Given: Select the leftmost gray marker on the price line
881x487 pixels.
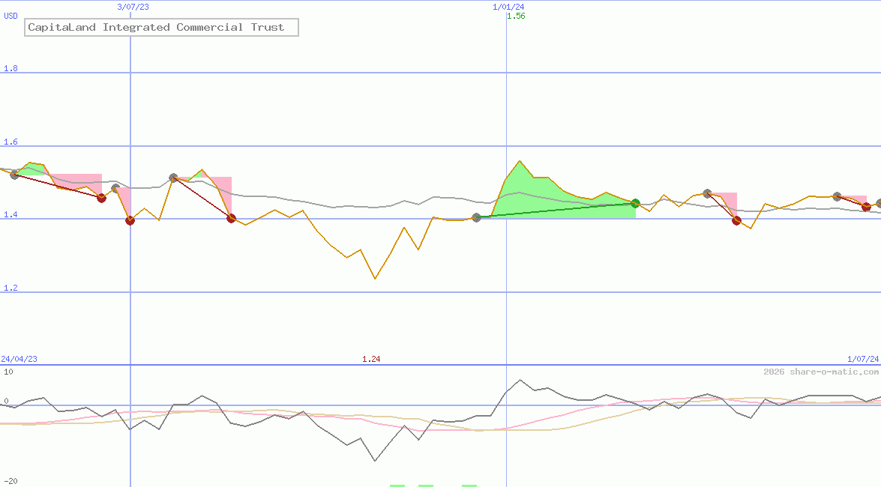Looking at the screenshot, I should [14, 175].
